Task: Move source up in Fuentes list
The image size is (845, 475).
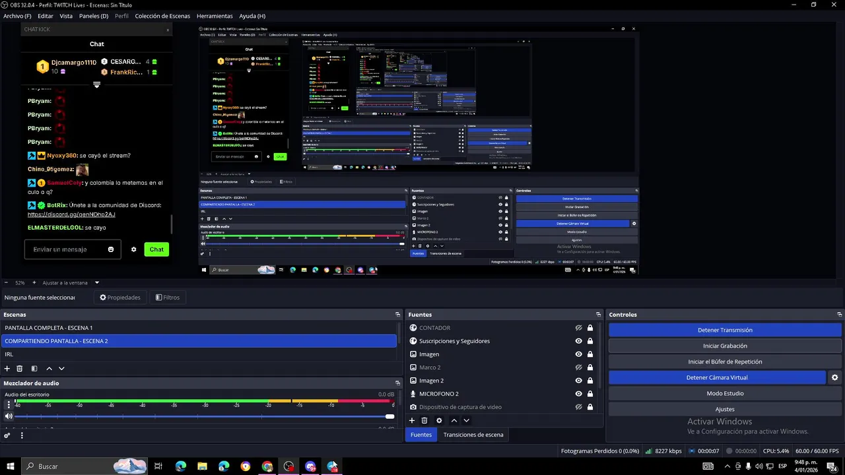Action: coord(454,420)
